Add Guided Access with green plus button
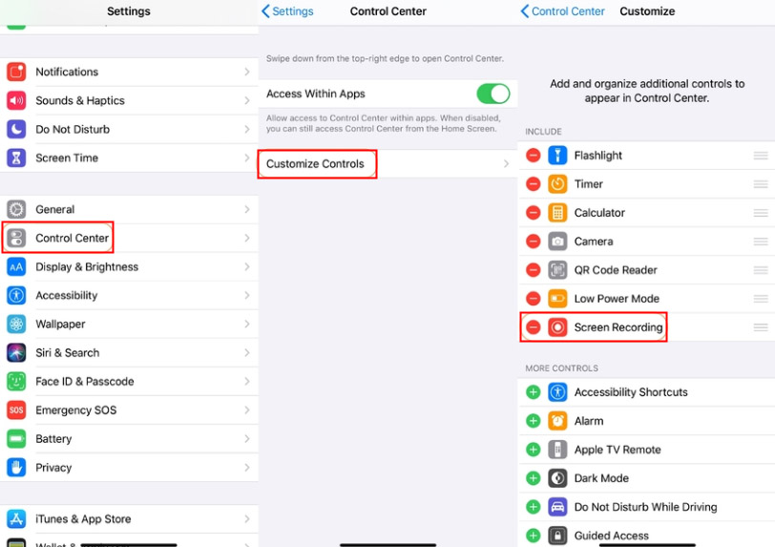This screenshot has height=547, width=775. pyautogui.click(x=533, y=536)
